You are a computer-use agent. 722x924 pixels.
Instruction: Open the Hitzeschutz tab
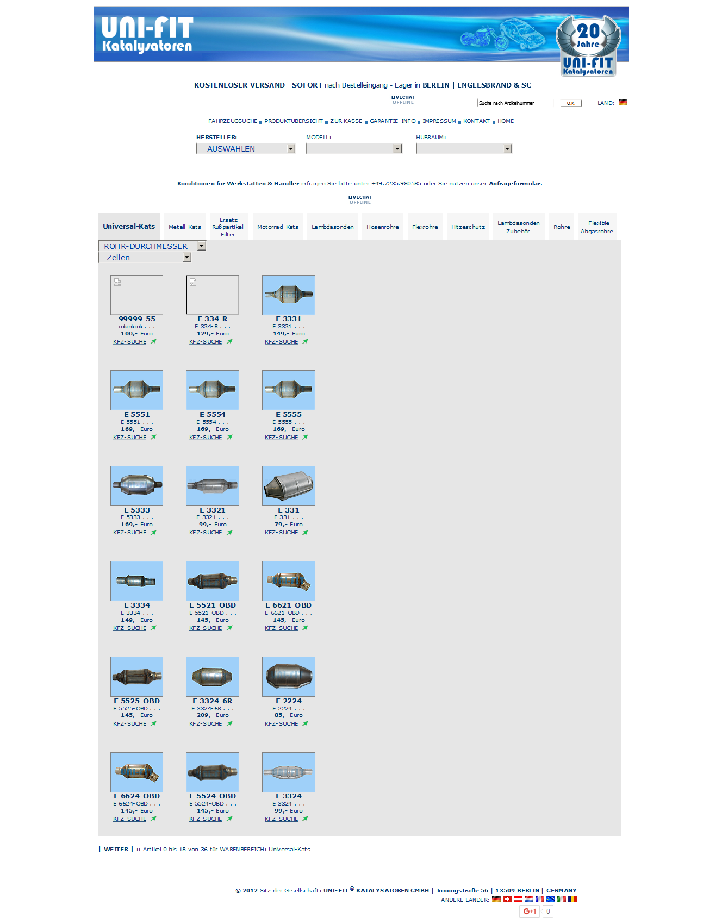point(468,227)
